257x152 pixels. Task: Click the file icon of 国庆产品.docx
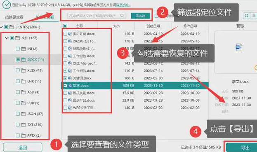[x=70, y=100]
